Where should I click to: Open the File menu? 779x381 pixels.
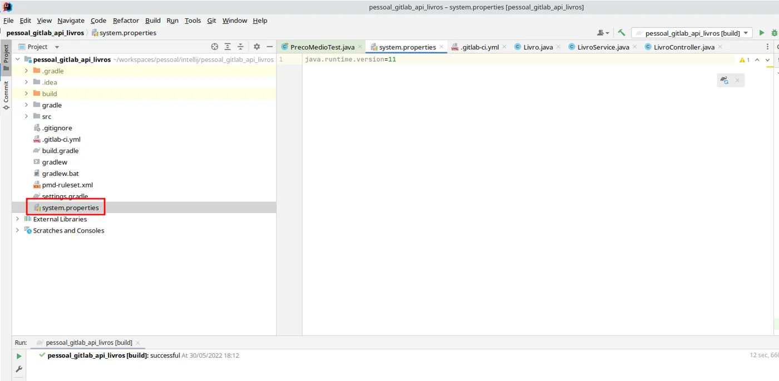point(8,21)
